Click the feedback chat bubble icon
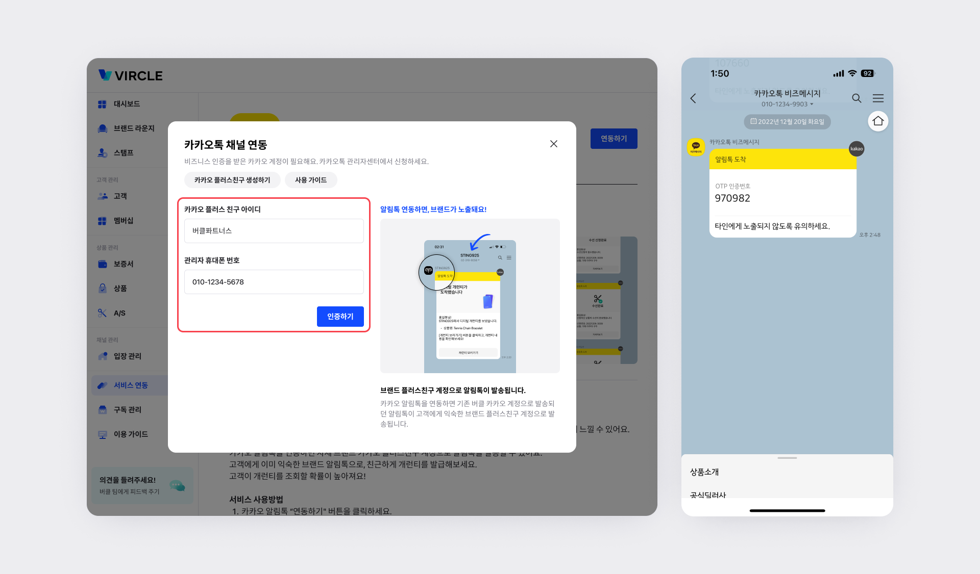The image size is (980, 574). (x=177, y=485)
